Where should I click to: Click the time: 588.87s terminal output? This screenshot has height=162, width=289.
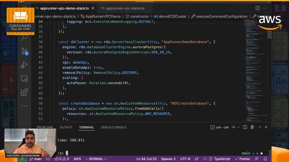[x=71, y=140]
